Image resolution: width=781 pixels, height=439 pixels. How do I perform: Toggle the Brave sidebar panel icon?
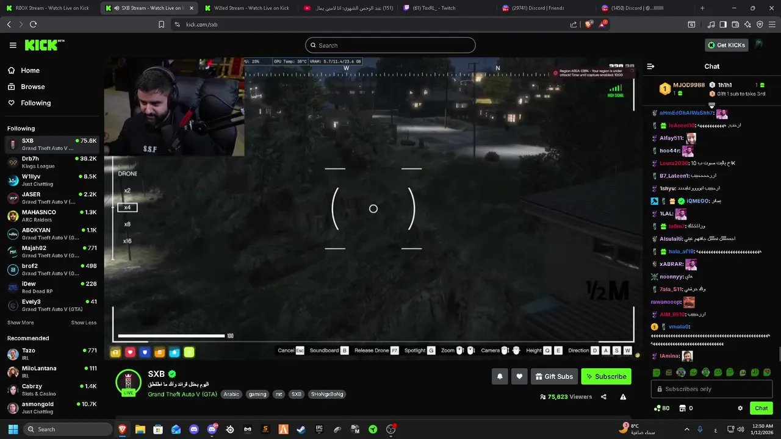pos(723,24)
